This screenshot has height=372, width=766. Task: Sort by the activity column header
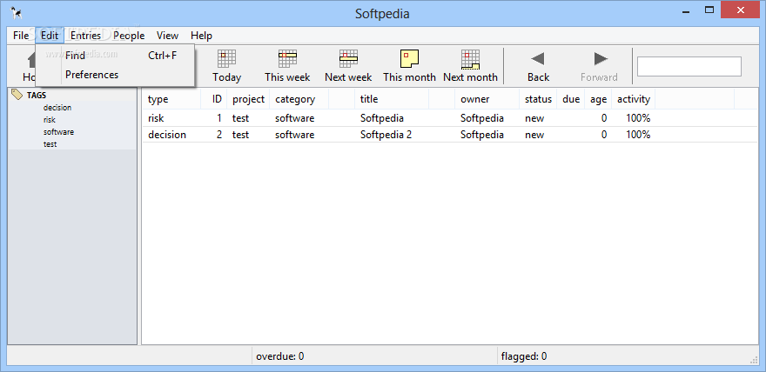click(x=633, y=99)
